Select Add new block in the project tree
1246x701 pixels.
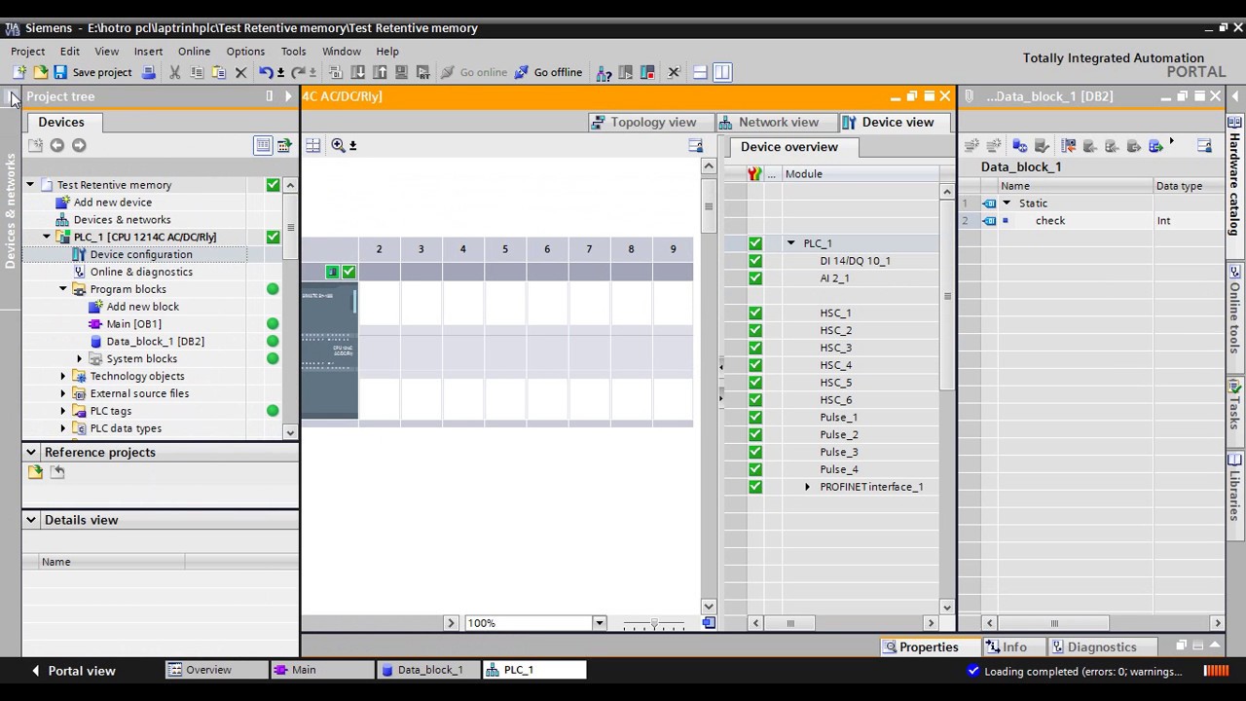142,307
